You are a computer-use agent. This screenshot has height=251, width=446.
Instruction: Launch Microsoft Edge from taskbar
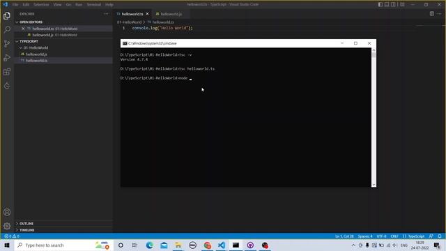149,245
